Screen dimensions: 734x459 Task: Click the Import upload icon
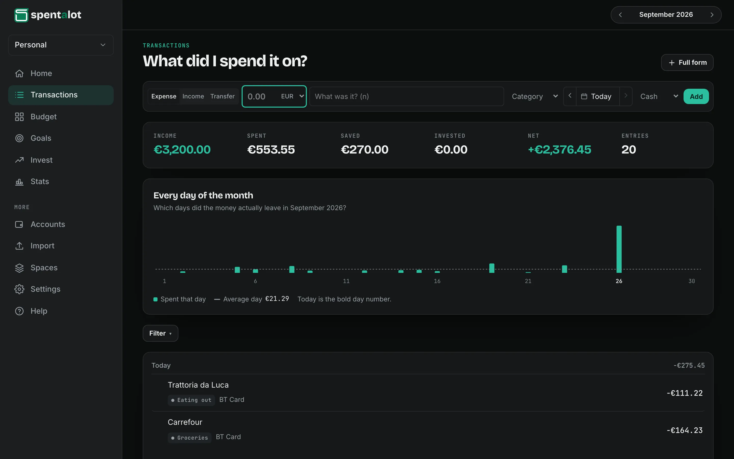(x=19, y=246)
